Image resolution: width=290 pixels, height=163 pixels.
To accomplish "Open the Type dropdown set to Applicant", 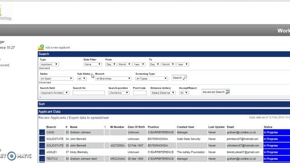I will [x=49, y=64].
